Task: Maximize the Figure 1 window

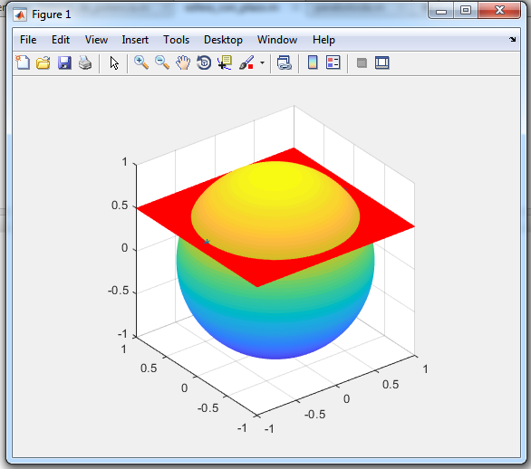Action: (466, 10)
